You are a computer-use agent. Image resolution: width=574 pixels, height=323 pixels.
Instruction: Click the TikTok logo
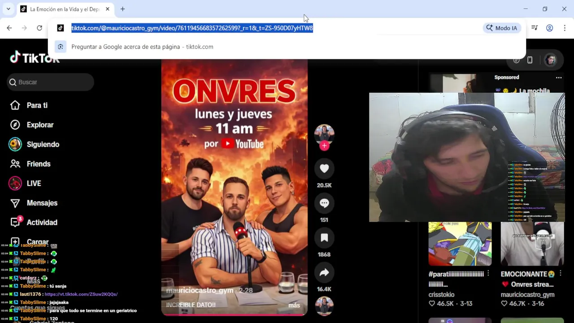click(x=35, y=58)
